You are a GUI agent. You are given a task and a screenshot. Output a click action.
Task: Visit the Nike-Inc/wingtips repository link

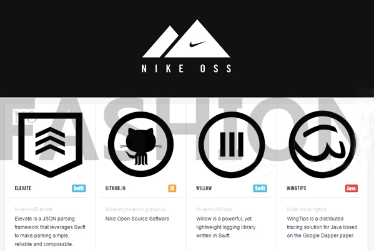pyautogui.click(x=307, y=209)
